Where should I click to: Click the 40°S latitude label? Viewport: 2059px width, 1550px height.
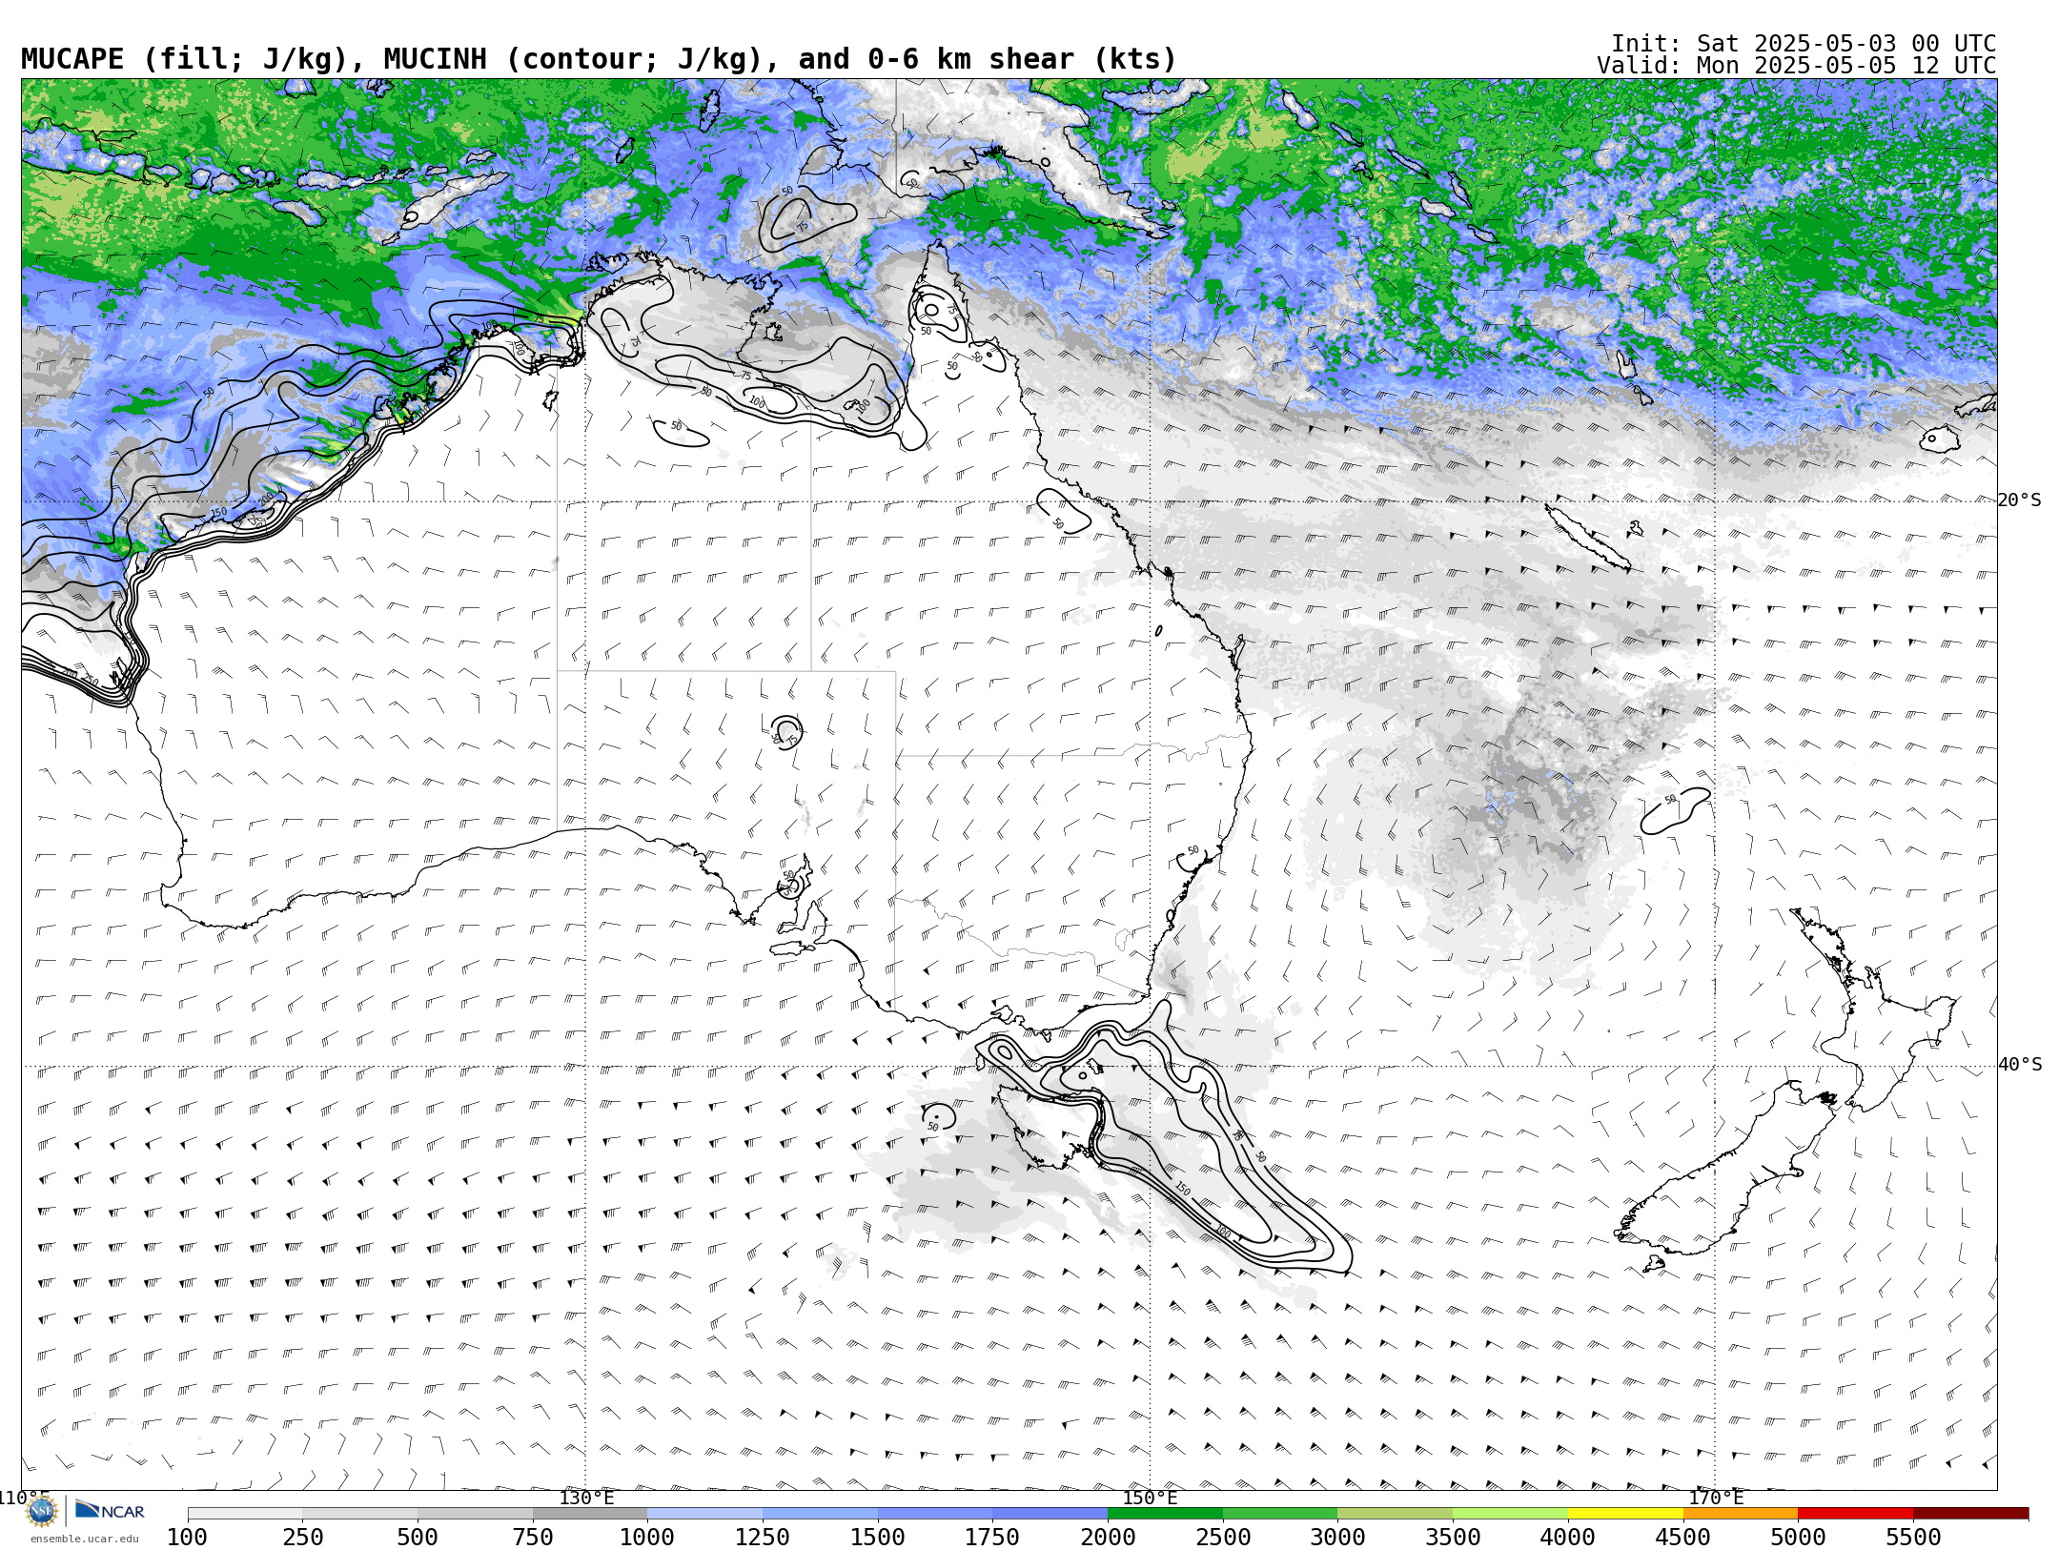point(2020,1065)
